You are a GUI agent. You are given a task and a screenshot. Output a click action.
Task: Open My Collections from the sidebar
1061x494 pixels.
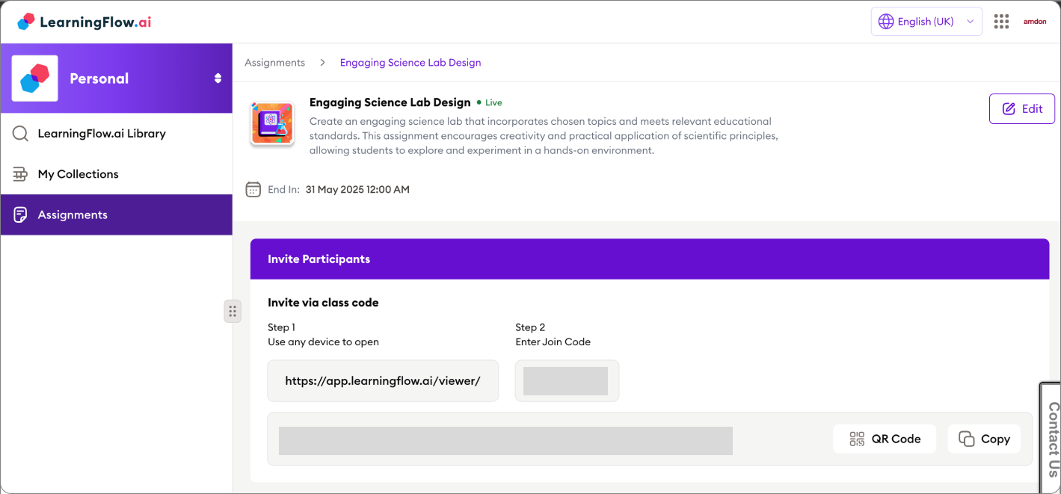(x=78, y=173)
